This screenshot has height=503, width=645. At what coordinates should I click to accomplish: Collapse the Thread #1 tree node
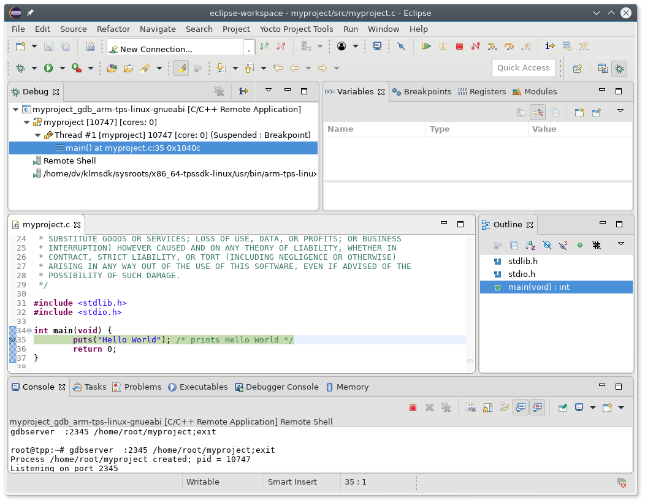(38, 135)
